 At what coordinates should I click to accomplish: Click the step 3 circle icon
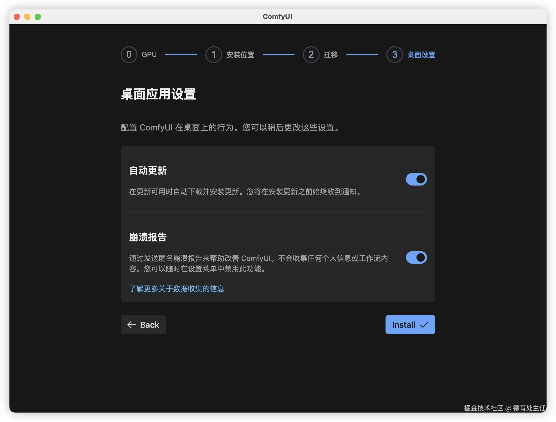point(394,55)
